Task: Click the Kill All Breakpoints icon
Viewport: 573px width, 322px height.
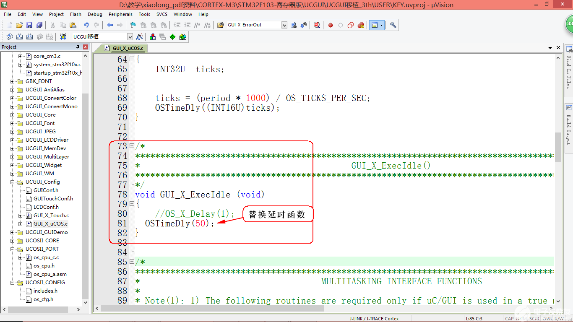Action: click(361, 25)
